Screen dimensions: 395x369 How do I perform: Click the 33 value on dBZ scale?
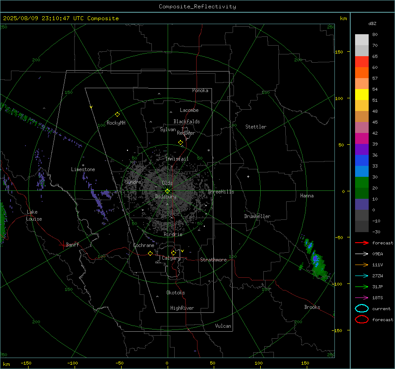(375, 166)
